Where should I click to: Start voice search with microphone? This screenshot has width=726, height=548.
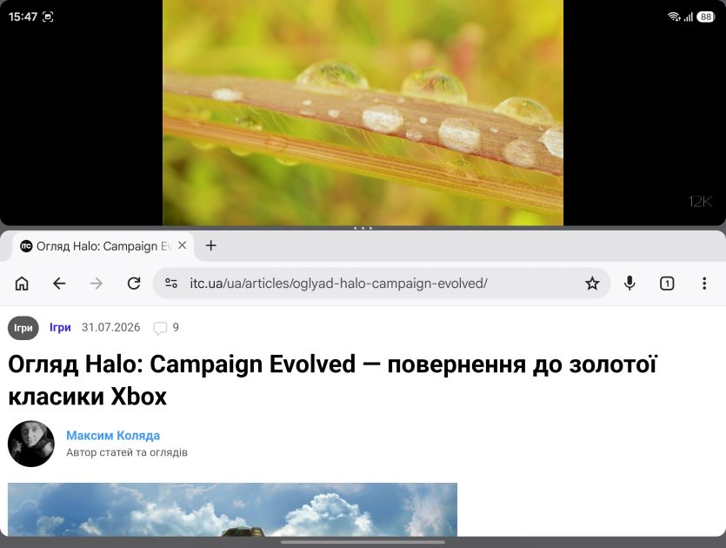tap(629, 284)
